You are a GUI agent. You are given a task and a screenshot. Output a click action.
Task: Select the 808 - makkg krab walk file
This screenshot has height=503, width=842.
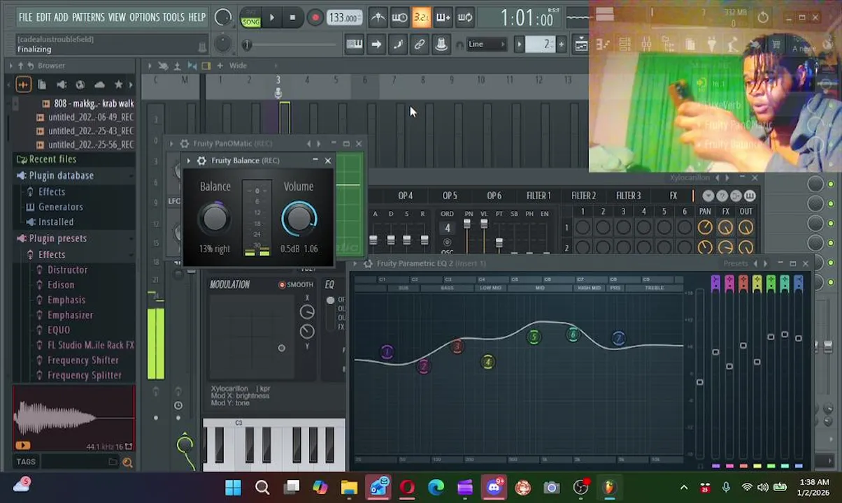pyautogui.click(x=94, y=103)
